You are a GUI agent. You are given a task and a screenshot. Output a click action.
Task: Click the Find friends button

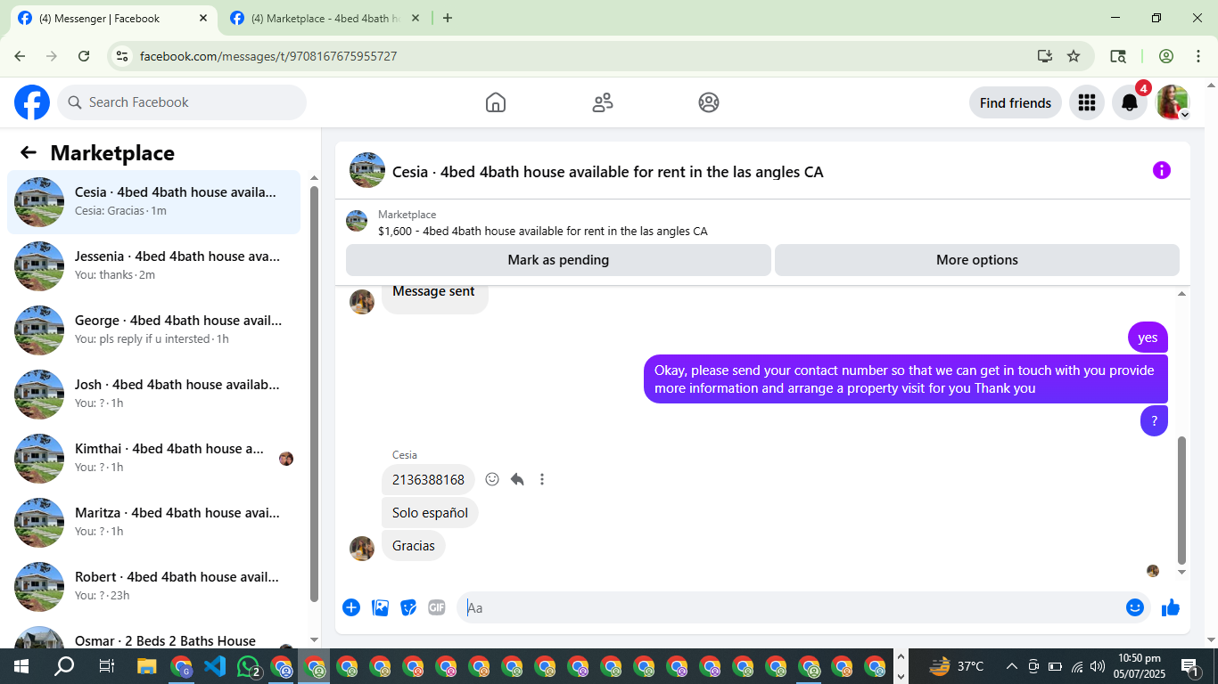click(1016, 102)
